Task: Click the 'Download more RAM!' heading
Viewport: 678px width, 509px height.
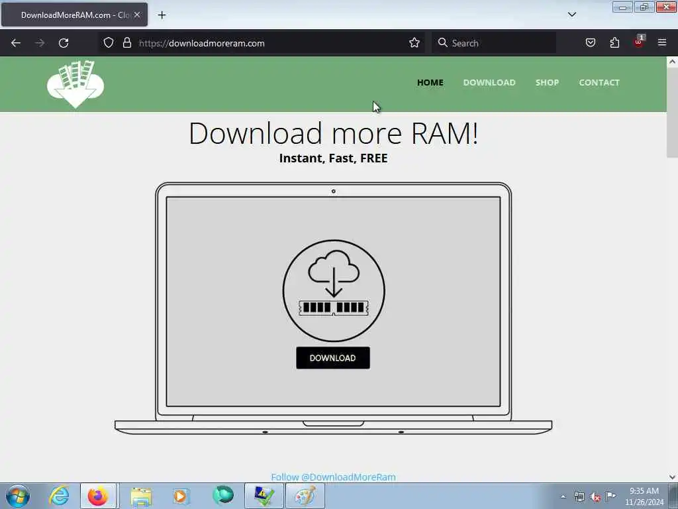Action: [x=334, y=133]
